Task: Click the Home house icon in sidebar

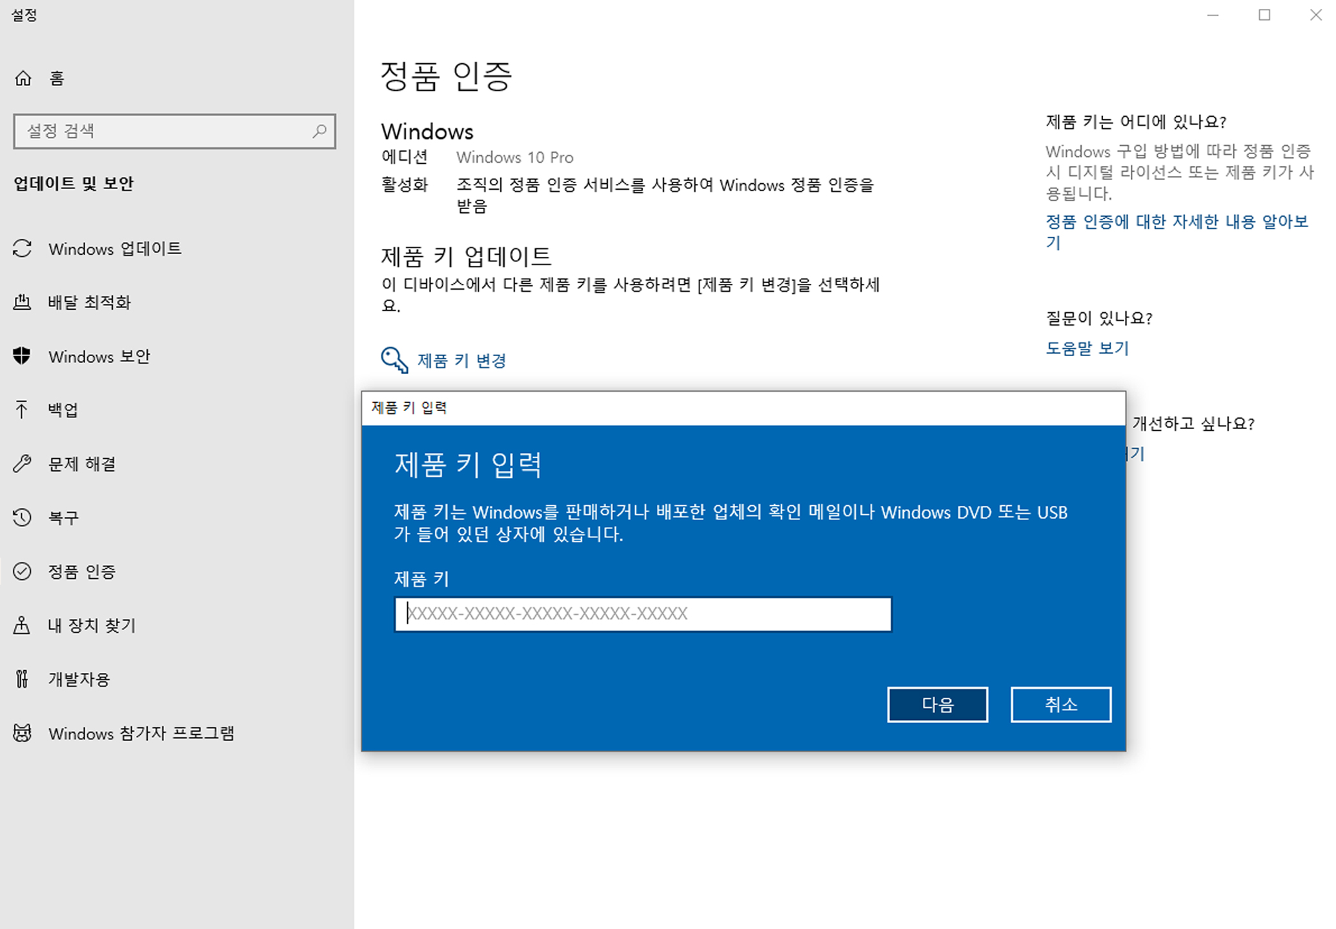Action: coord(23,79)
